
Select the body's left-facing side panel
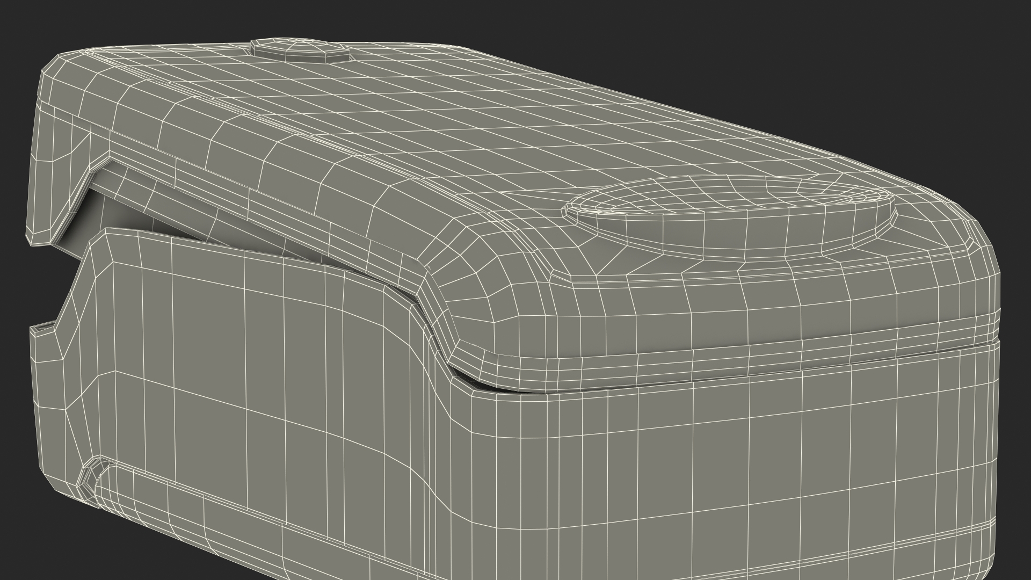(x=242, y=376)
